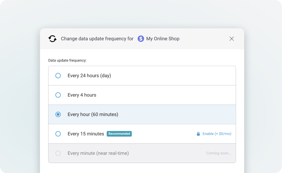
Task: Click the "Every minute (near real-time)" label text
Action: pos(98,153)
